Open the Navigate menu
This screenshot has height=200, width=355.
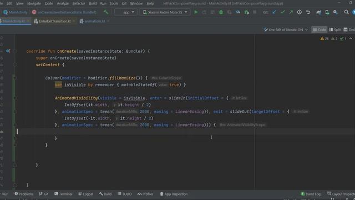pyautogui.click(x=34, y=3)
